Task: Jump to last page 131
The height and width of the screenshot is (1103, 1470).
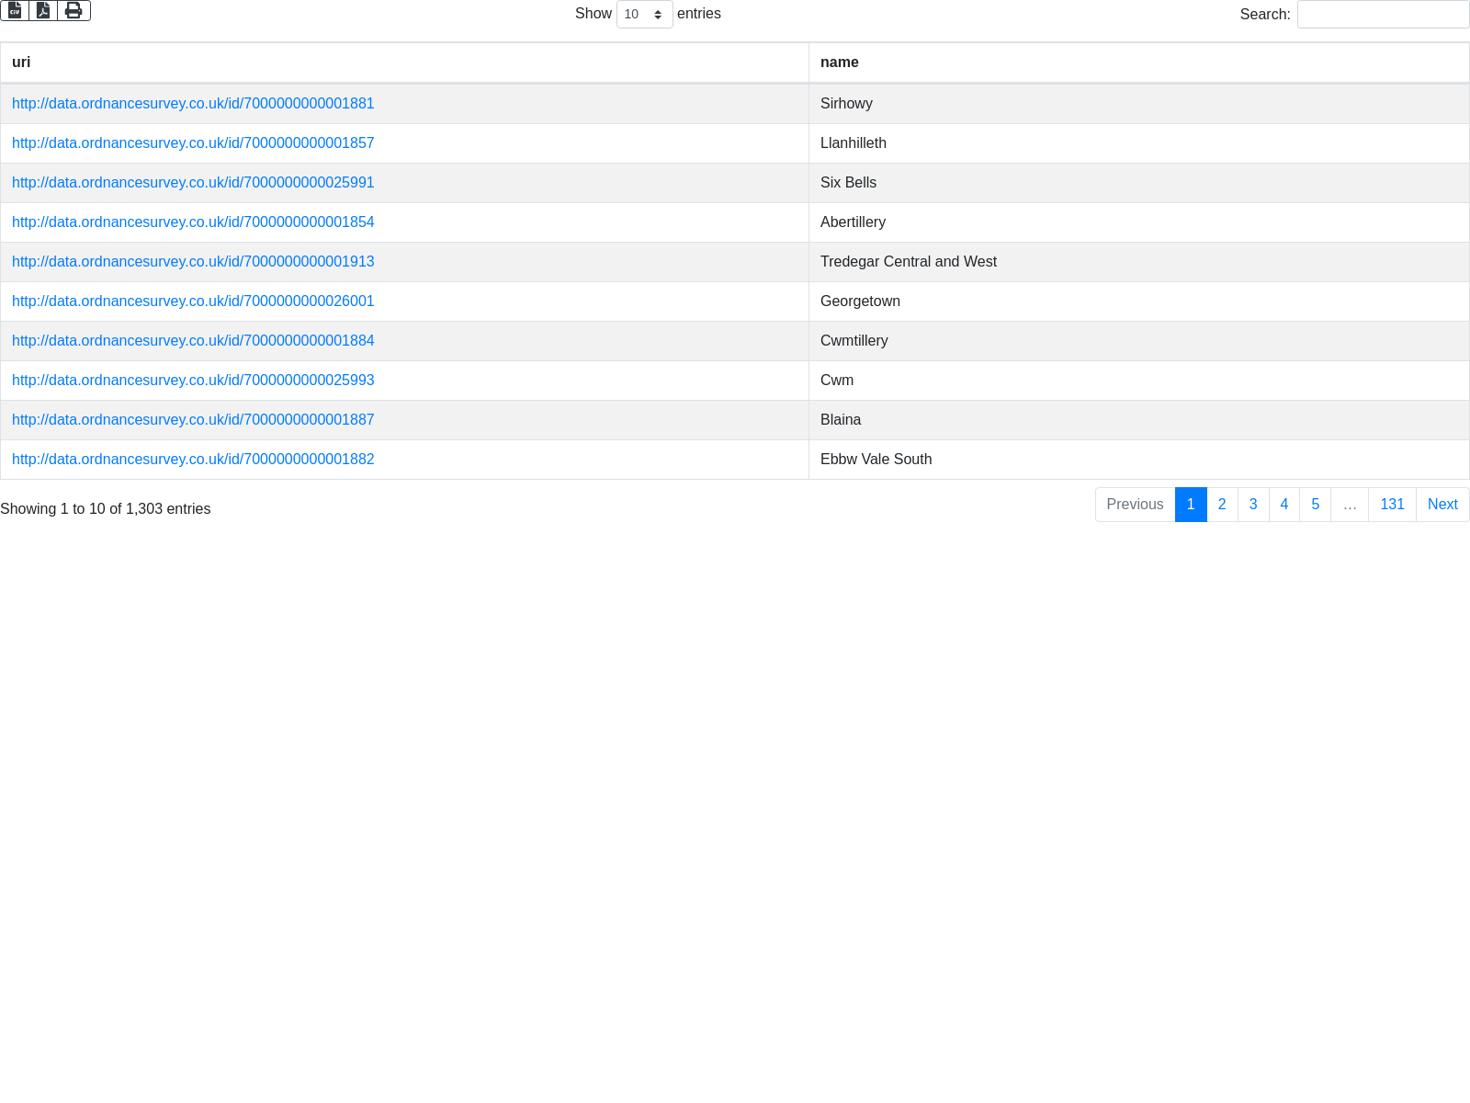Action: [1392, 505]
